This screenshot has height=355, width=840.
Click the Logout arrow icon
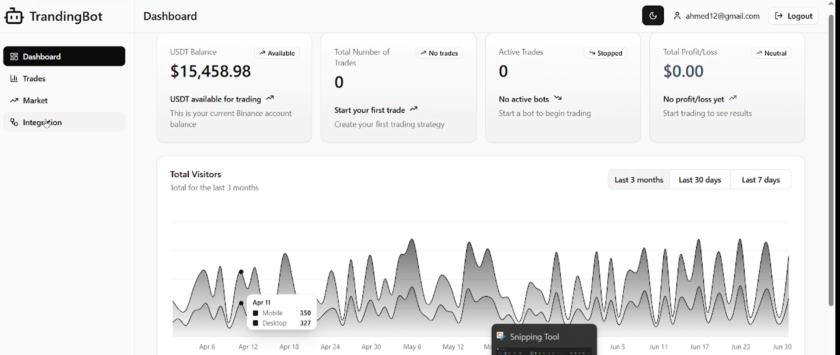click(x=779, y=16)
